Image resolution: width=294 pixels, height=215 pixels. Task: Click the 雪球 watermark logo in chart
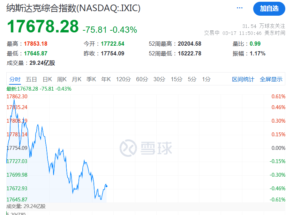point(146,148)
